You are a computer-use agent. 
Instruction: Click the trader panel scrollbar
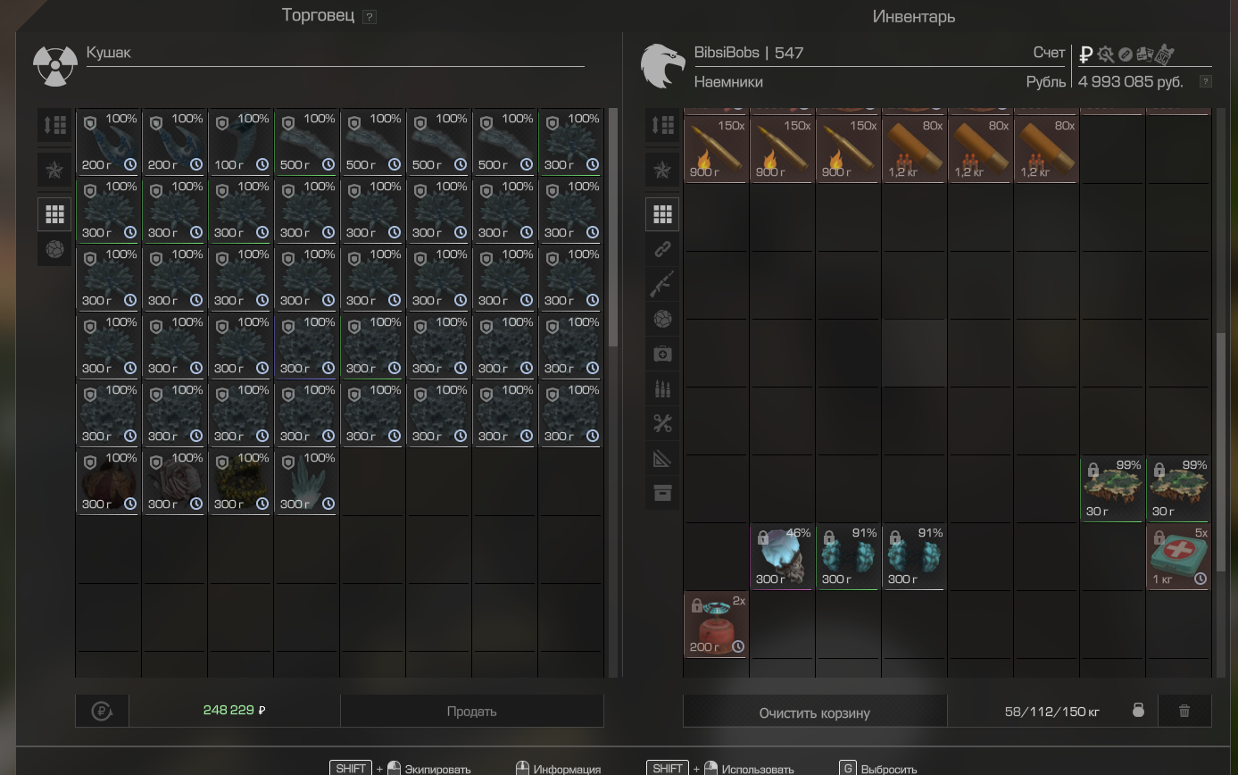click(x=612, y=228)
